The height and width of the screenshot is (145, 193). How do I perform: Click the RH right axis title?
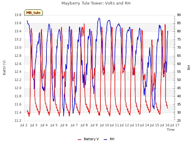(189, 68)
